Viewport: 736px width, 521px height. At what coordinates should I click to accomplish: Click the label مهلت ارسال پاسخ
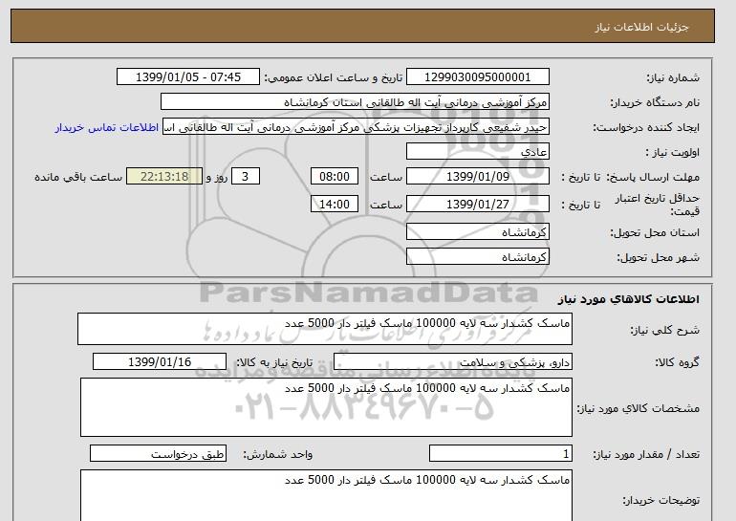[x=653, y=177]
